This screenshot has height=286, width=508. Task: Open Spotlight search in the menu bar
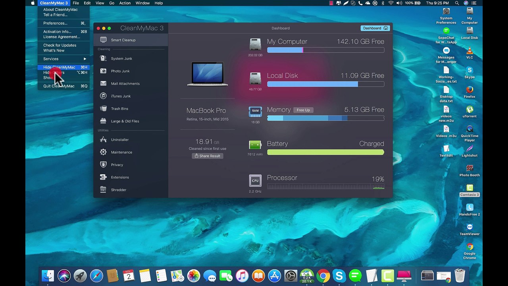pos(457,3)
